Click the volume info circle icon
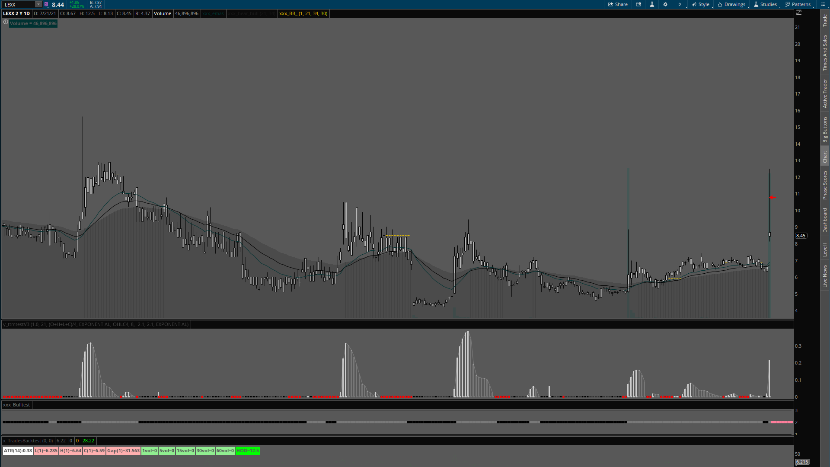The height and width of the screenshot is (467, 830). [6, 22]
